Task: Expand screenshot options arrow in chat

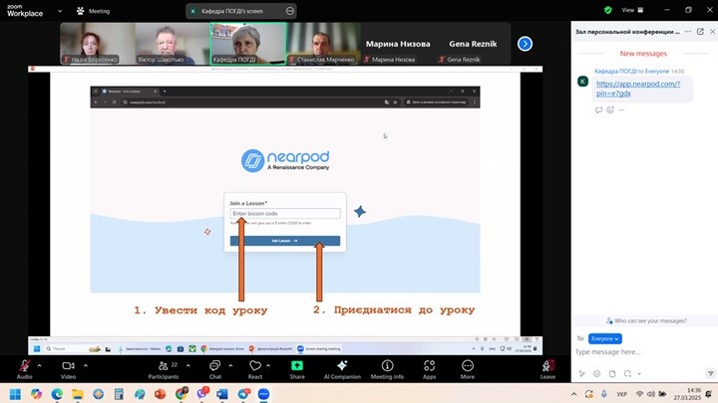Action: pyautogui.click(x=639, y=374)
